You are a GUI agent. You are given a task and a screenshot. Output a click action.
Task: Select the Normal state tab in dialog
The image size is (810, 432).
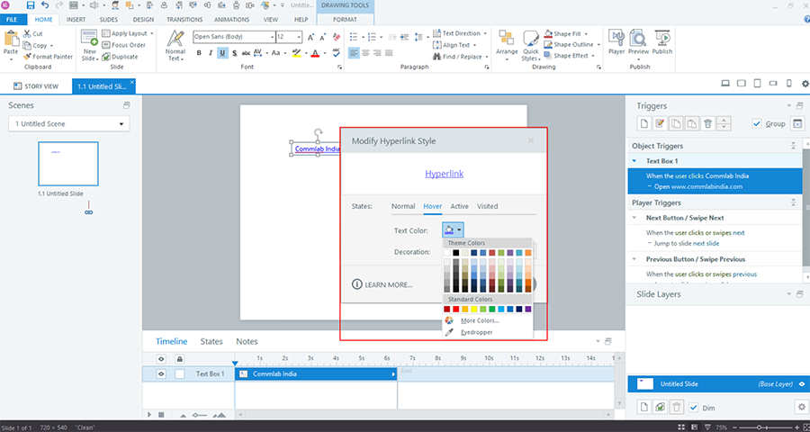pos(403,206)
